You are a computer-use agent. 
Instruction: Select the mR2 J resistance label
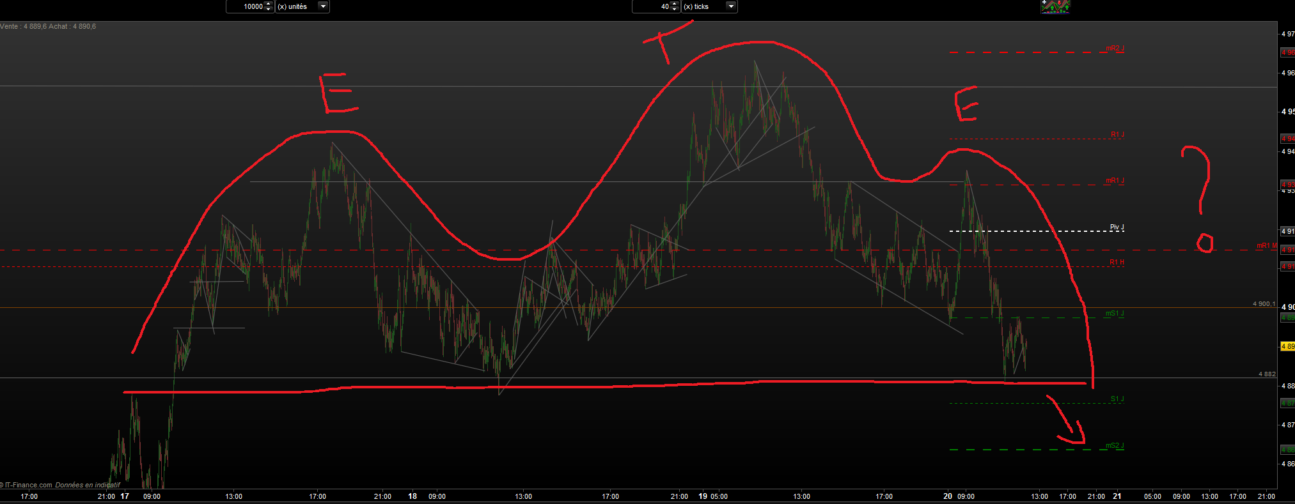pyautogui.click(x=1115, y=49)
